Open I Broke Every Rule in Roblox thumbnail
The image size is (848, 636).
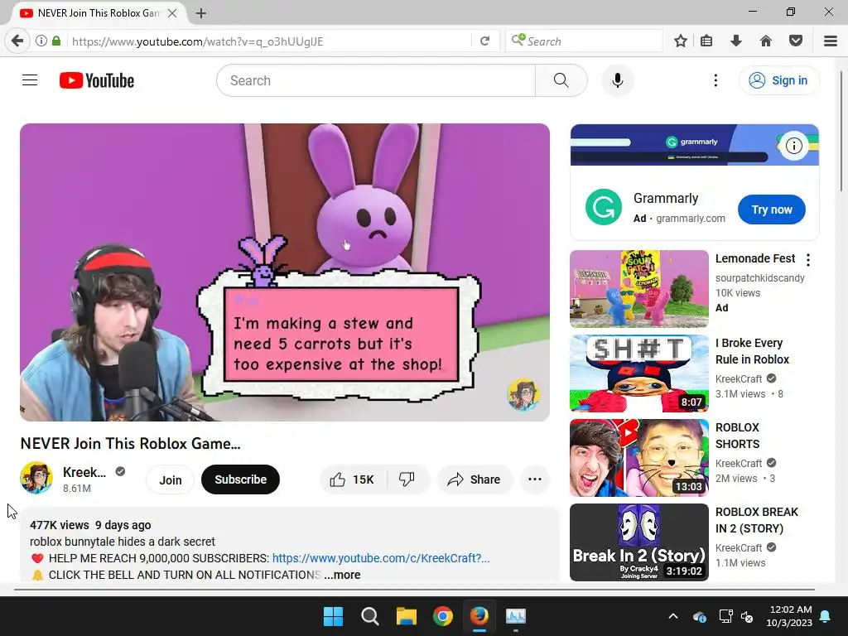point(639,373)
